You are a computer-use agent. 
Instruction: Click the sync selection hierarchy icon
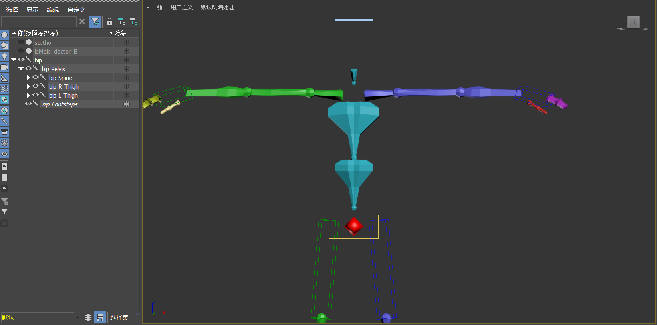(x=121, y=22)
